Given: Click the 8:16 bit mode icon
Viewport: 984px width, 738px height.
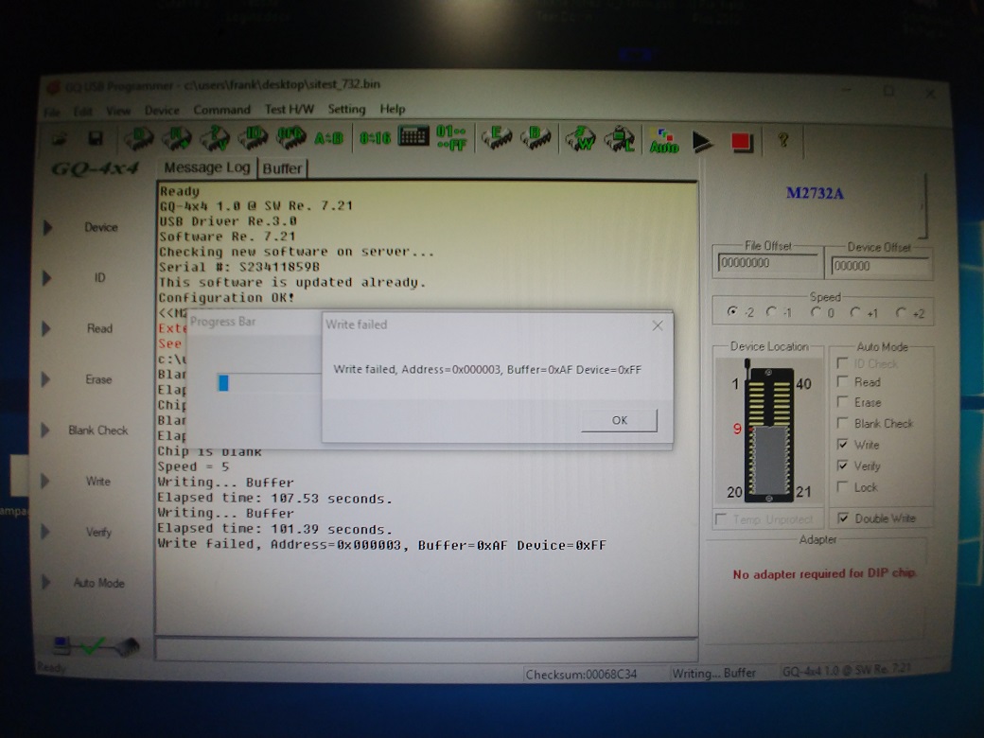Looking at the screenshot, I should tap(375, 139).
